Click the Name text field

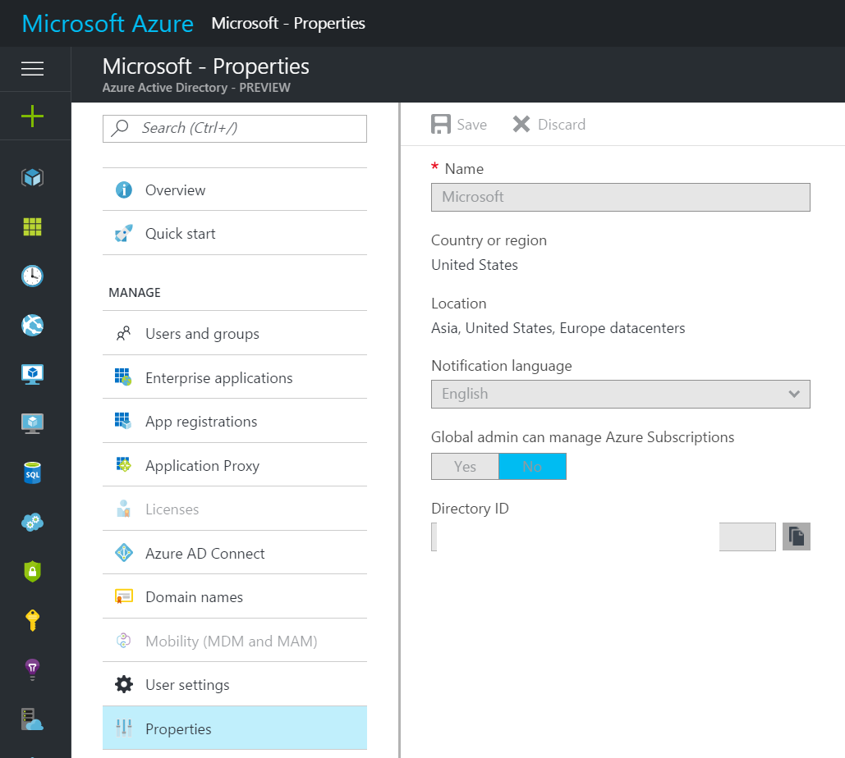(x=620, y=197)
